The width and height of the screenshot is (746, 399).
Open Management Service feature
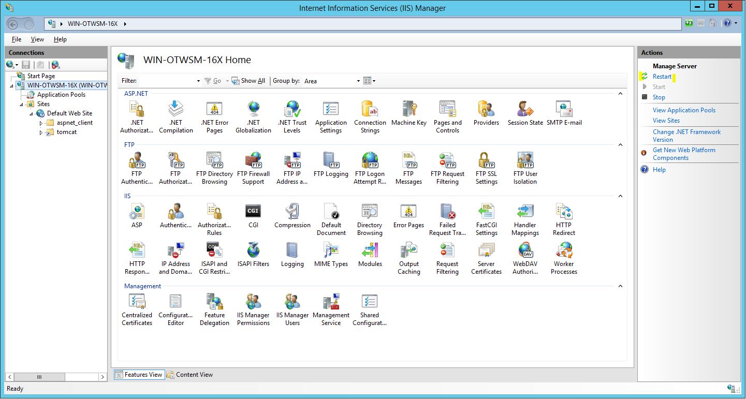tap(331, 309)
